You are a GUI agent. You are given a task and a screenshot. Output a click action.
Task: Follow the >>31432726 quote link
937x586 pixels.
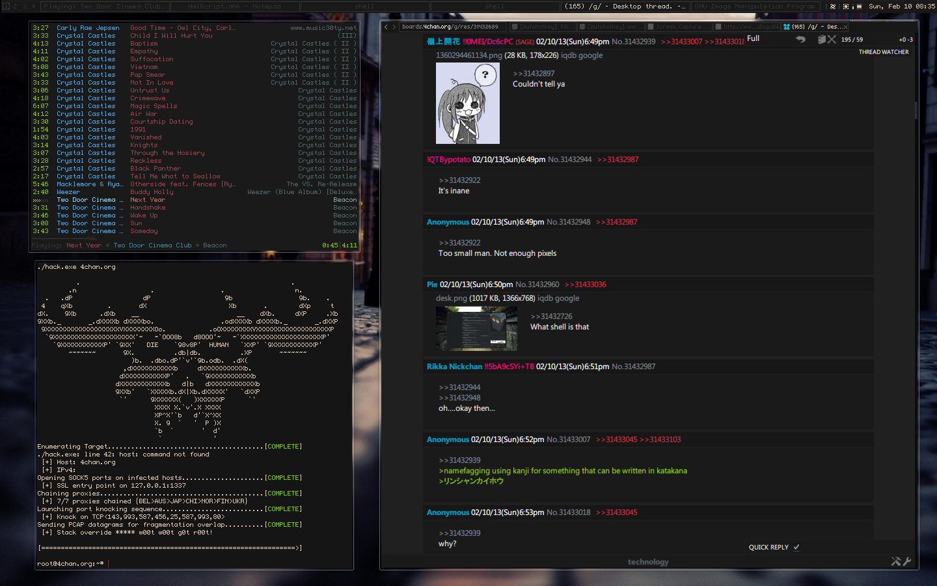tap(551, 316)
